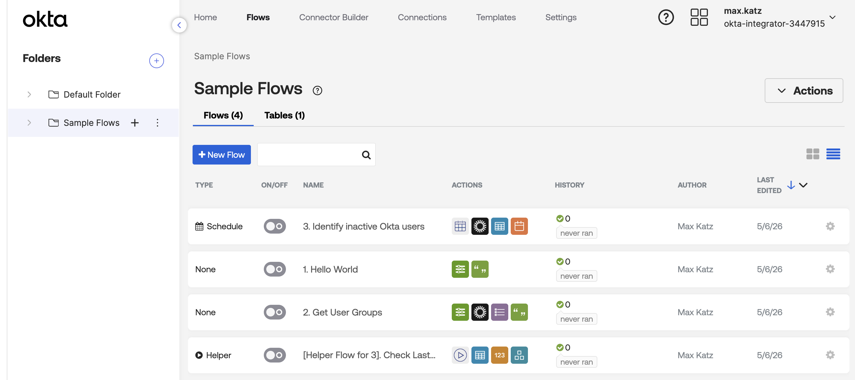The image size is (855, 380).
Task: Click the sort arrow on Last Edited column
Action: click(x=791, y=185)
